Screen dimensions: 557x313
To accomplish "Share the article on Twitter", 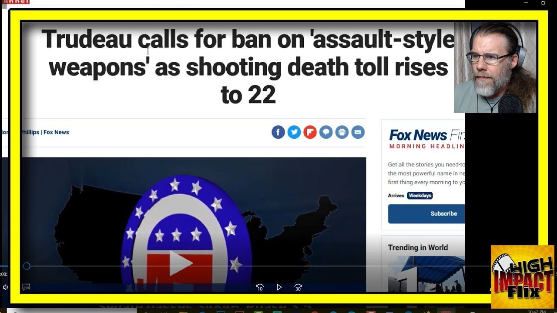I will (x=294, y=132).
